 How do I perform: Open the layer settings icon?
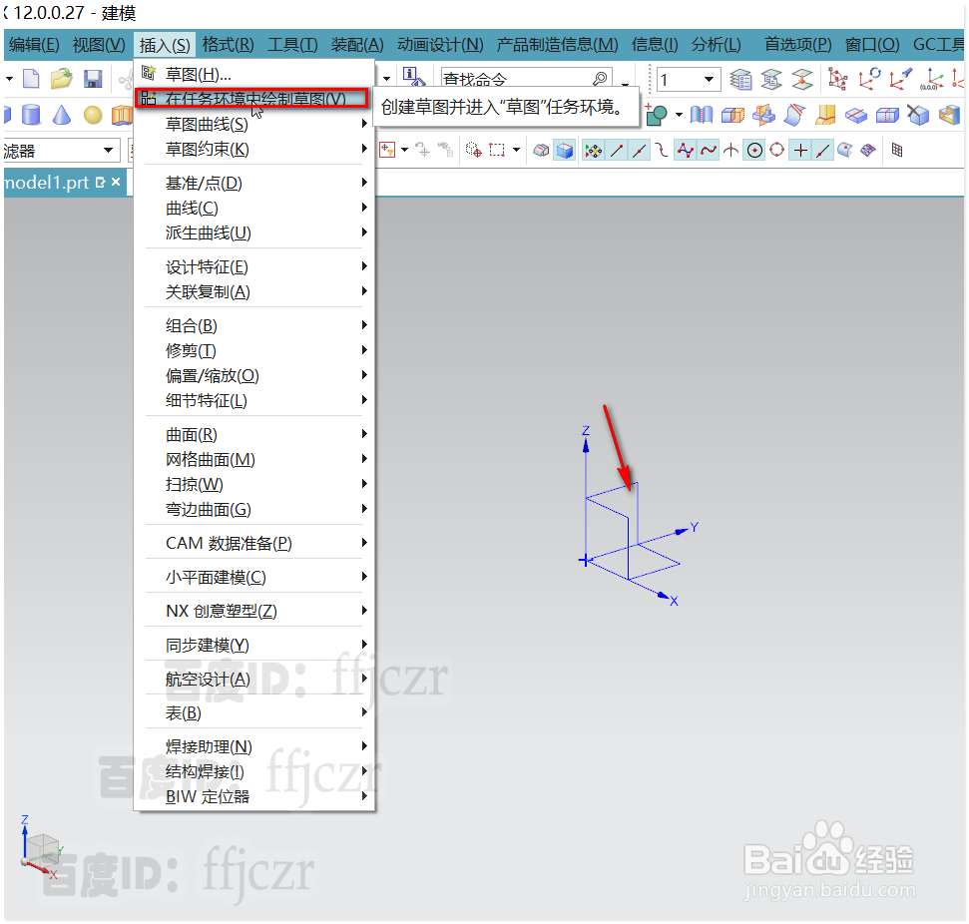coord(740,79)
